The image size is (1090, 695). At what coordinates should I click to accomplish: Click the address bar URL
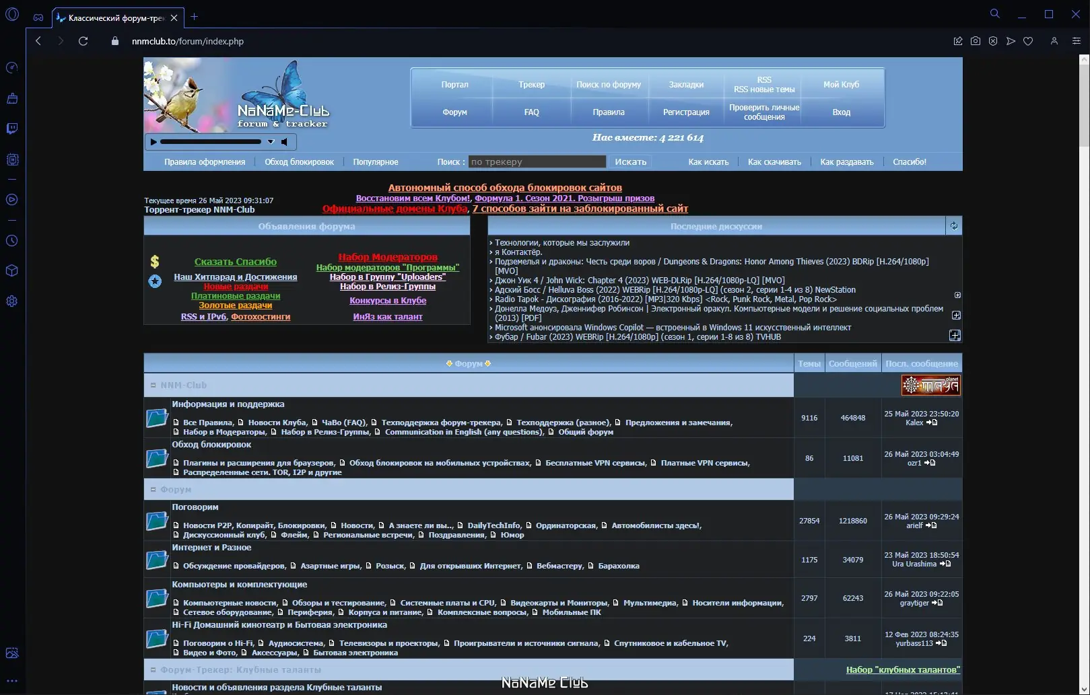pos(188,41)
